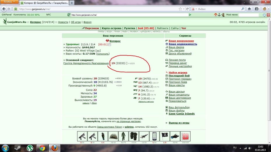Open the airplane transport item
Image resolution: width=271 pixels, height=152 pixels.
(144, 136)
